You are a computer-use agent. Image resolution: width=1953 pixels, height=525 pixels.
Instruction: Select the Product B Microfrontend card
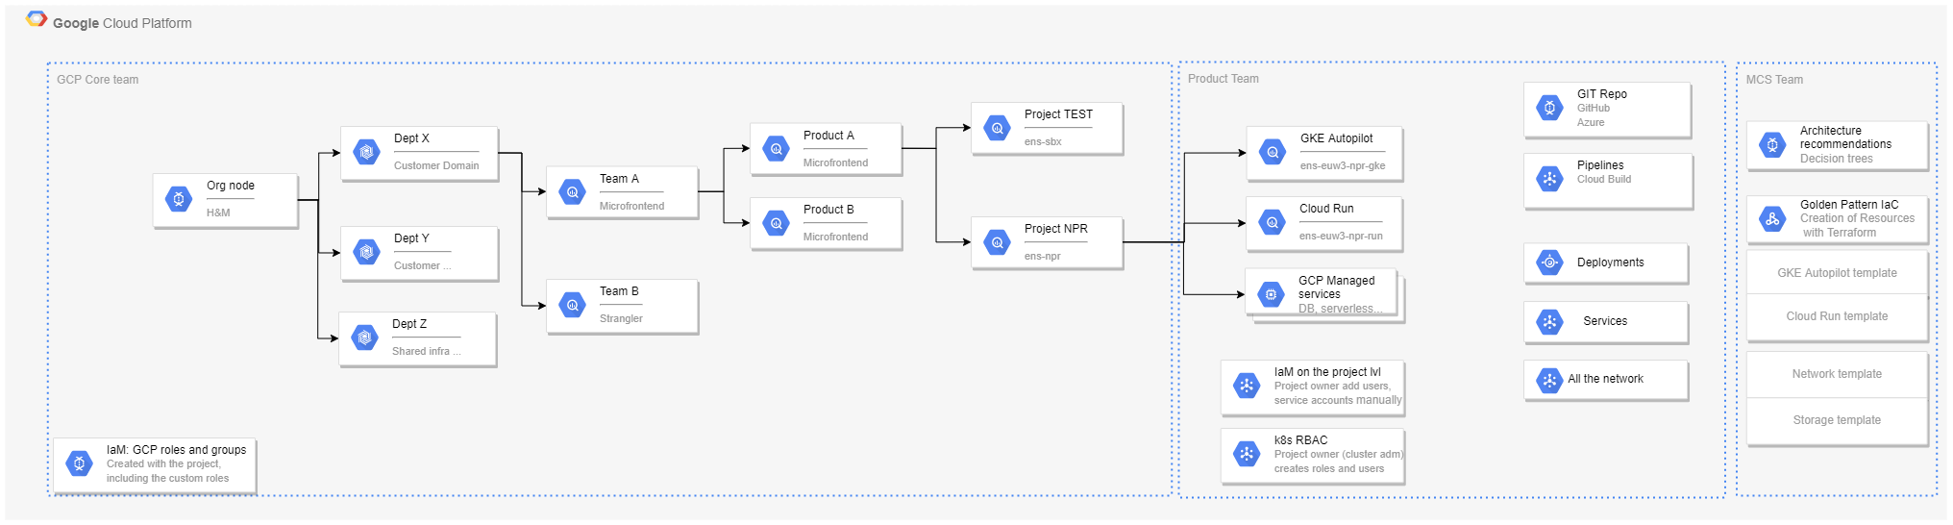[826, 223]
